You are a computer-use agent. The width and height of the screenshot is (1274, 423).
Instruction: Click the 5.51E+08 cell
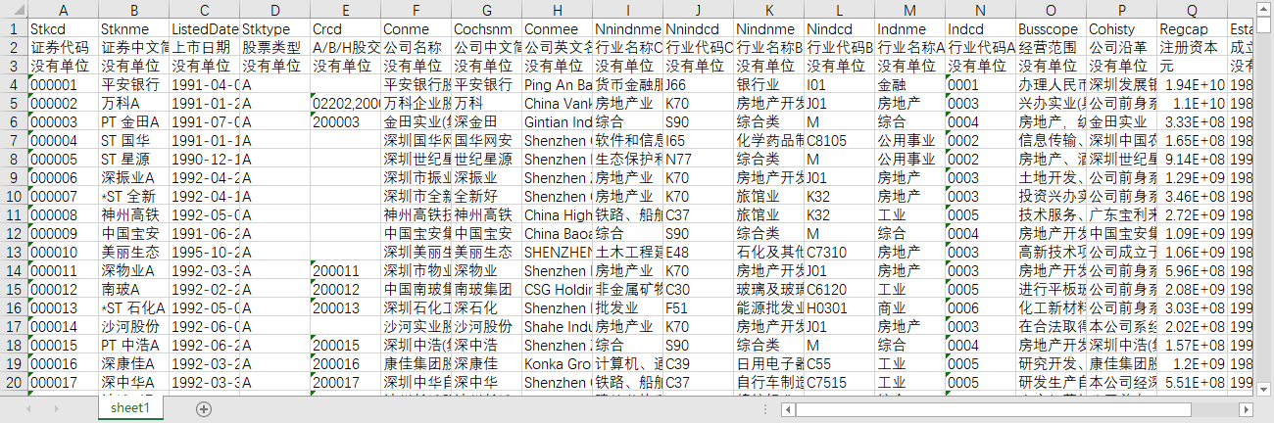pos(1192,383)
